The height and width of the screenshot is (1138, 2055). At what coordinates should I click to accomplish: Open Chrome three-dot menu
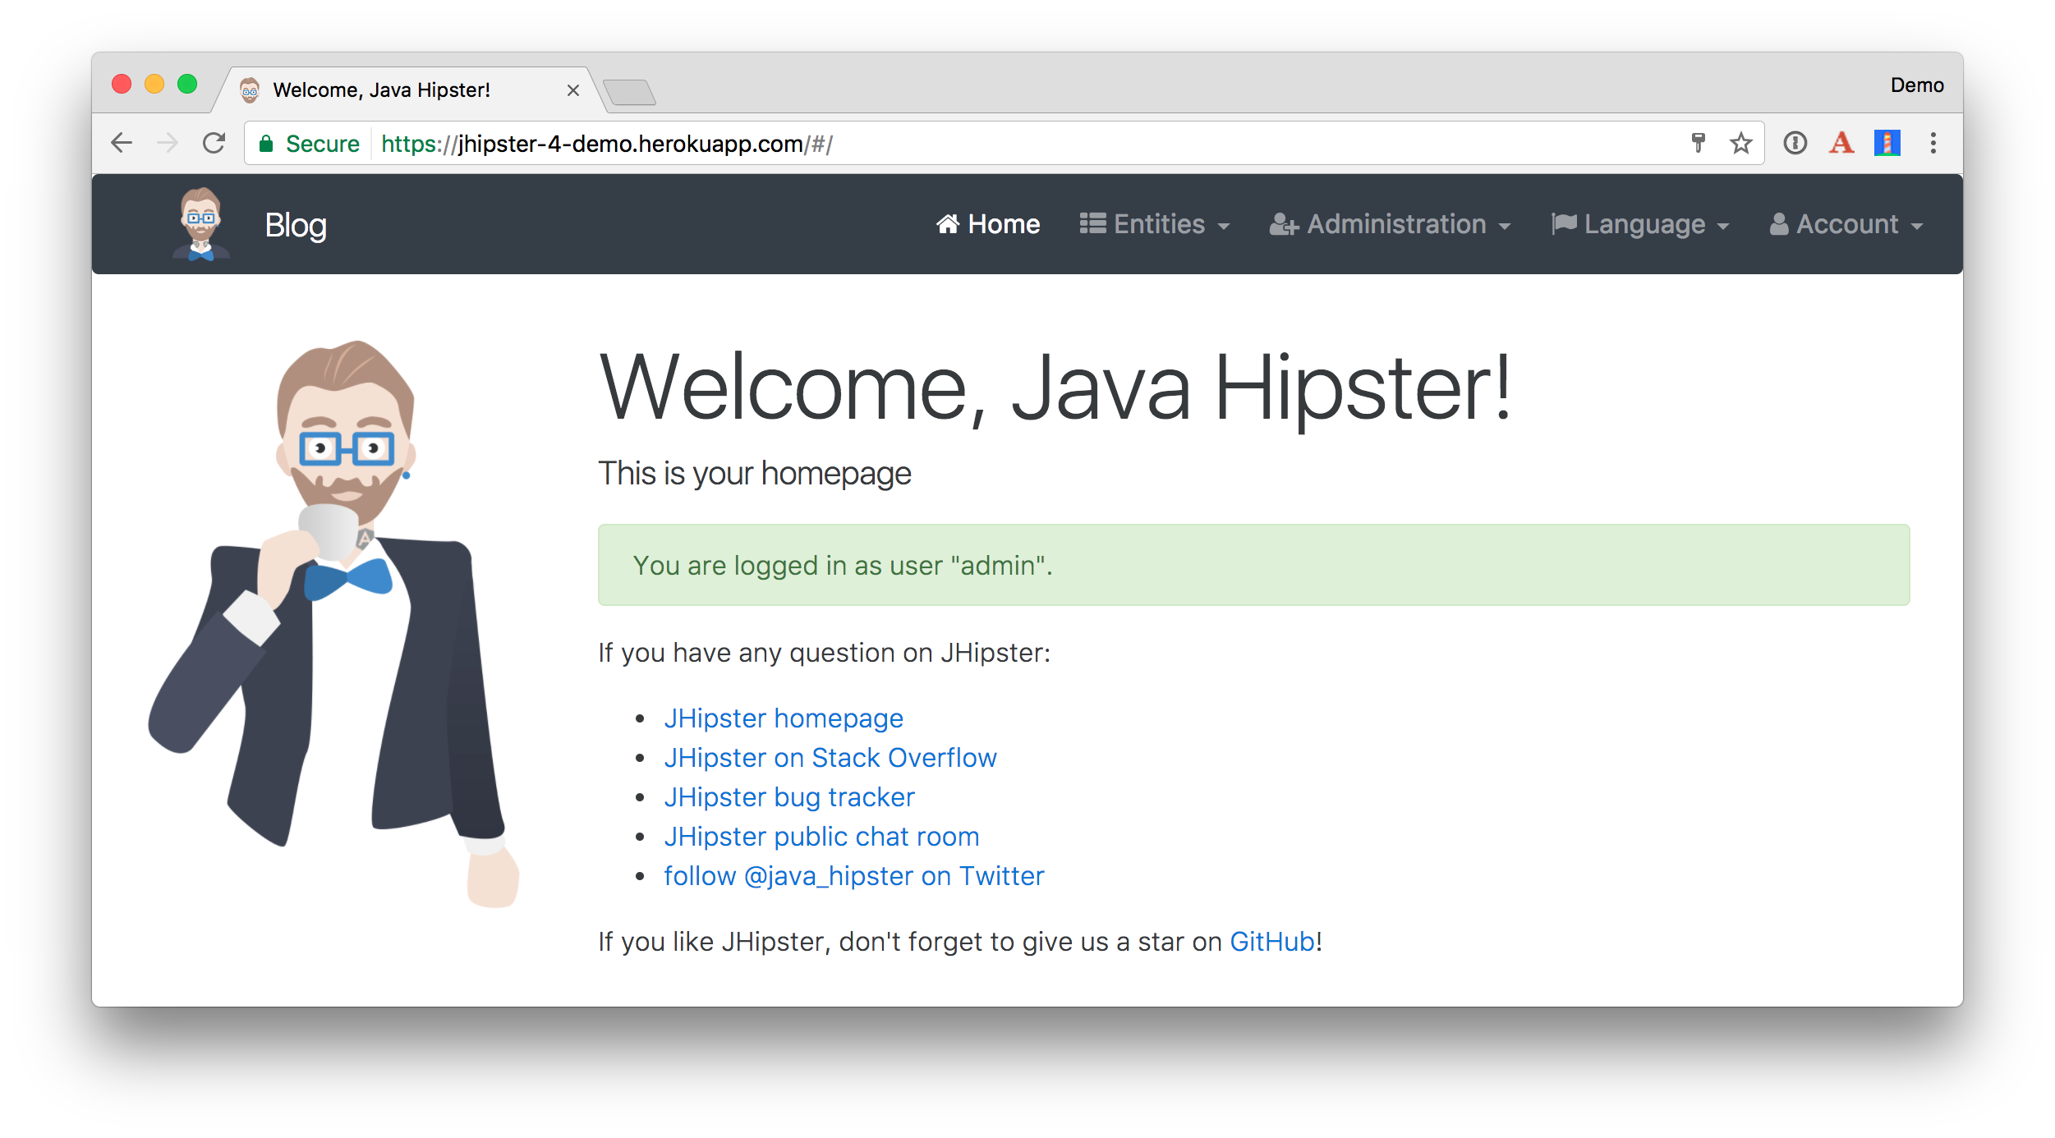pos(1933,143)
